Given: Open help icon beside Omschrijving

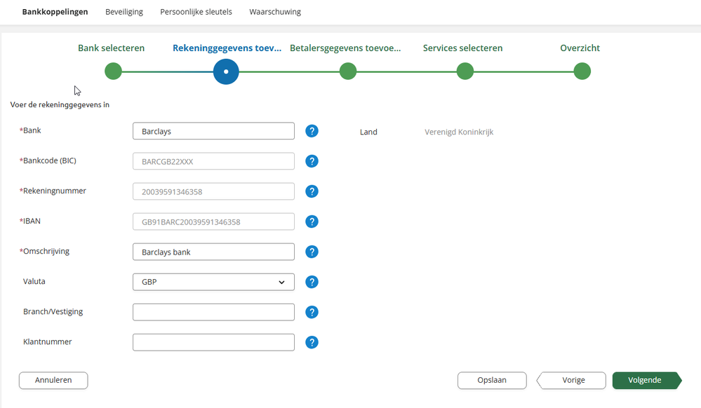Looking at the screenshot, I should tap(312, 252).
